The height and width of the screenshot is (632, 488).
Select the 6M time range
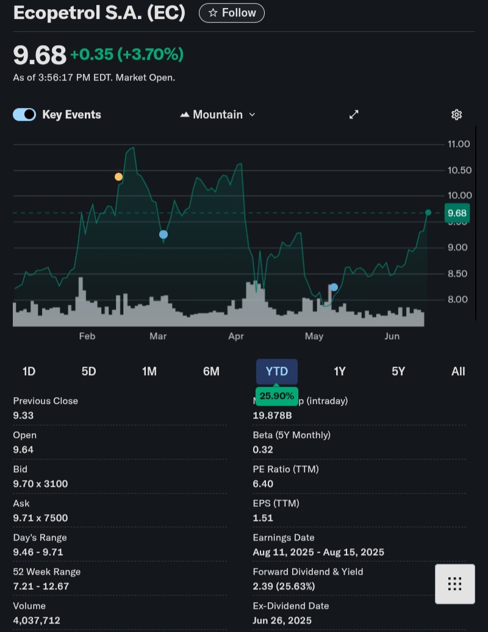coord(211,372)
